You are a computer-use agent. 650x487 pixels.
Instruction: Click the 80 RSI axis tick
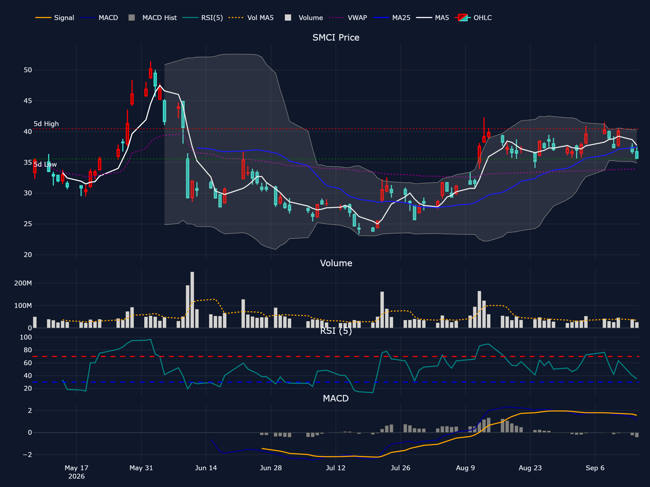[28, 350]
